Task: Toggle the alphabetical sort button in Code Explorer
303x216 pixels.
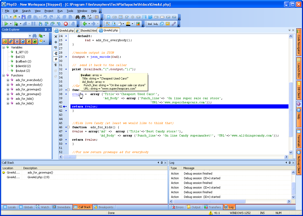Action: click(5, 41)
